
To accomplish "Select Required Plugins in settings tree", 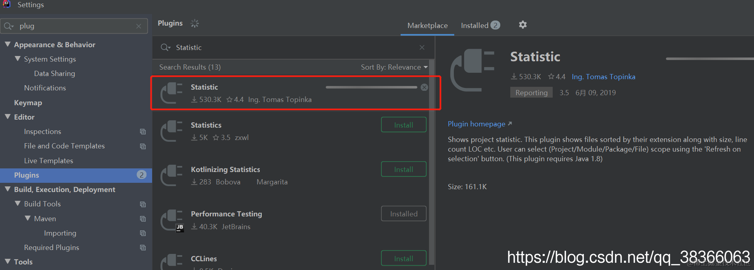I will point(52,248).
